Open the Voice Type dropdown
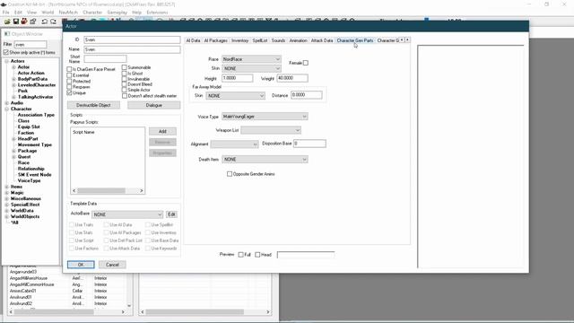 tap(265, 117)
